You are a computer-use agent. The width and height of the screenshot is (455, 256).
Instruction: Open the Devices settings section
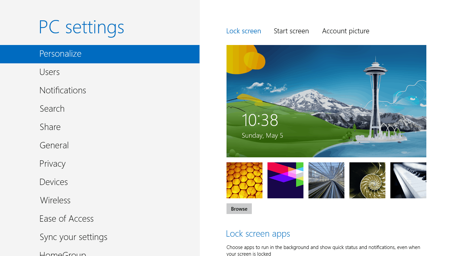(54, 182)
